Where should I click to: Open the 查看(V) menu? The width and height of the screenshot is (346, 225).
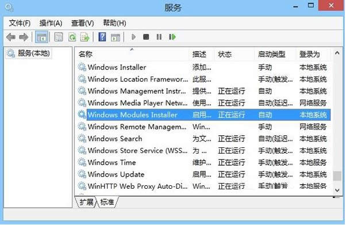(x=83, y=23)
